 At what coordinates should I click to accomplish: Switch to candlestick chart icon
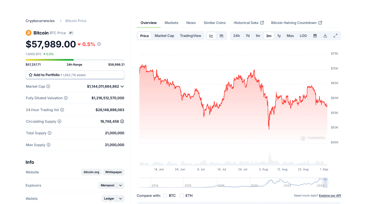pos(222,36)
